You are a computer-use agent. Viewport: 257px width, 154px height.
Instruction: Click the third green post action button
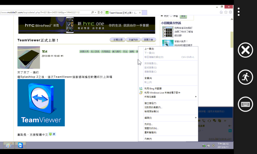point(106,51)
